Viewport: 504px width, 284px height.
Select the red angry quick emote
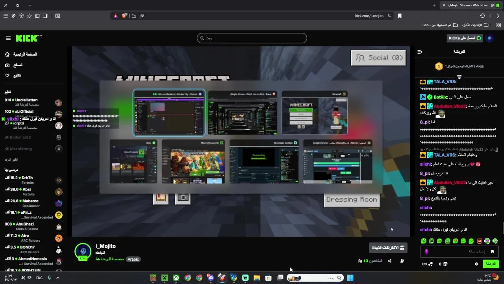(x=479, y=241)
